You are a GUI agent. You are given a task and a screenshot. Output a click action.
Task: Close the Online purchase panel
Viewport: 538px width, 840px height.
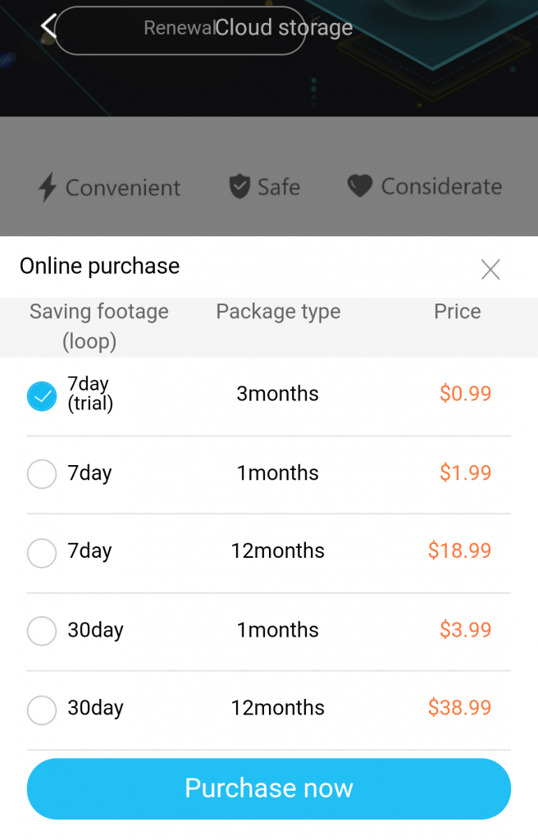point(490,269)
